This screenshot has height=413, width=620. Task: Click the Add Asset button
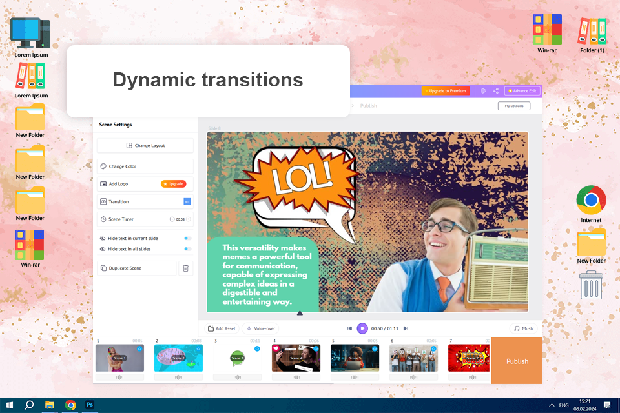tap(222, 328)
